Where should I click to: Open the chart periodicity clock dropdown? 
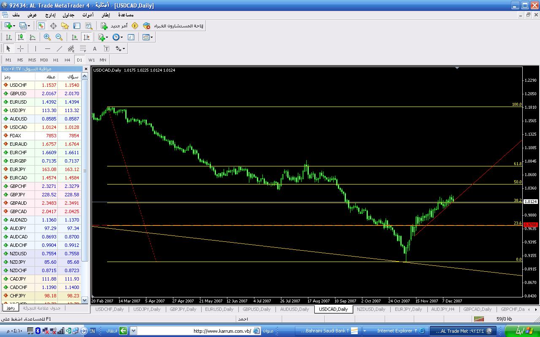[x=118, y=37]
